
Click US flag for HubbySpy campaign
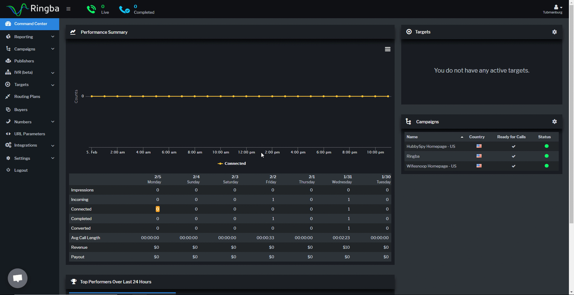click(479, 146)
